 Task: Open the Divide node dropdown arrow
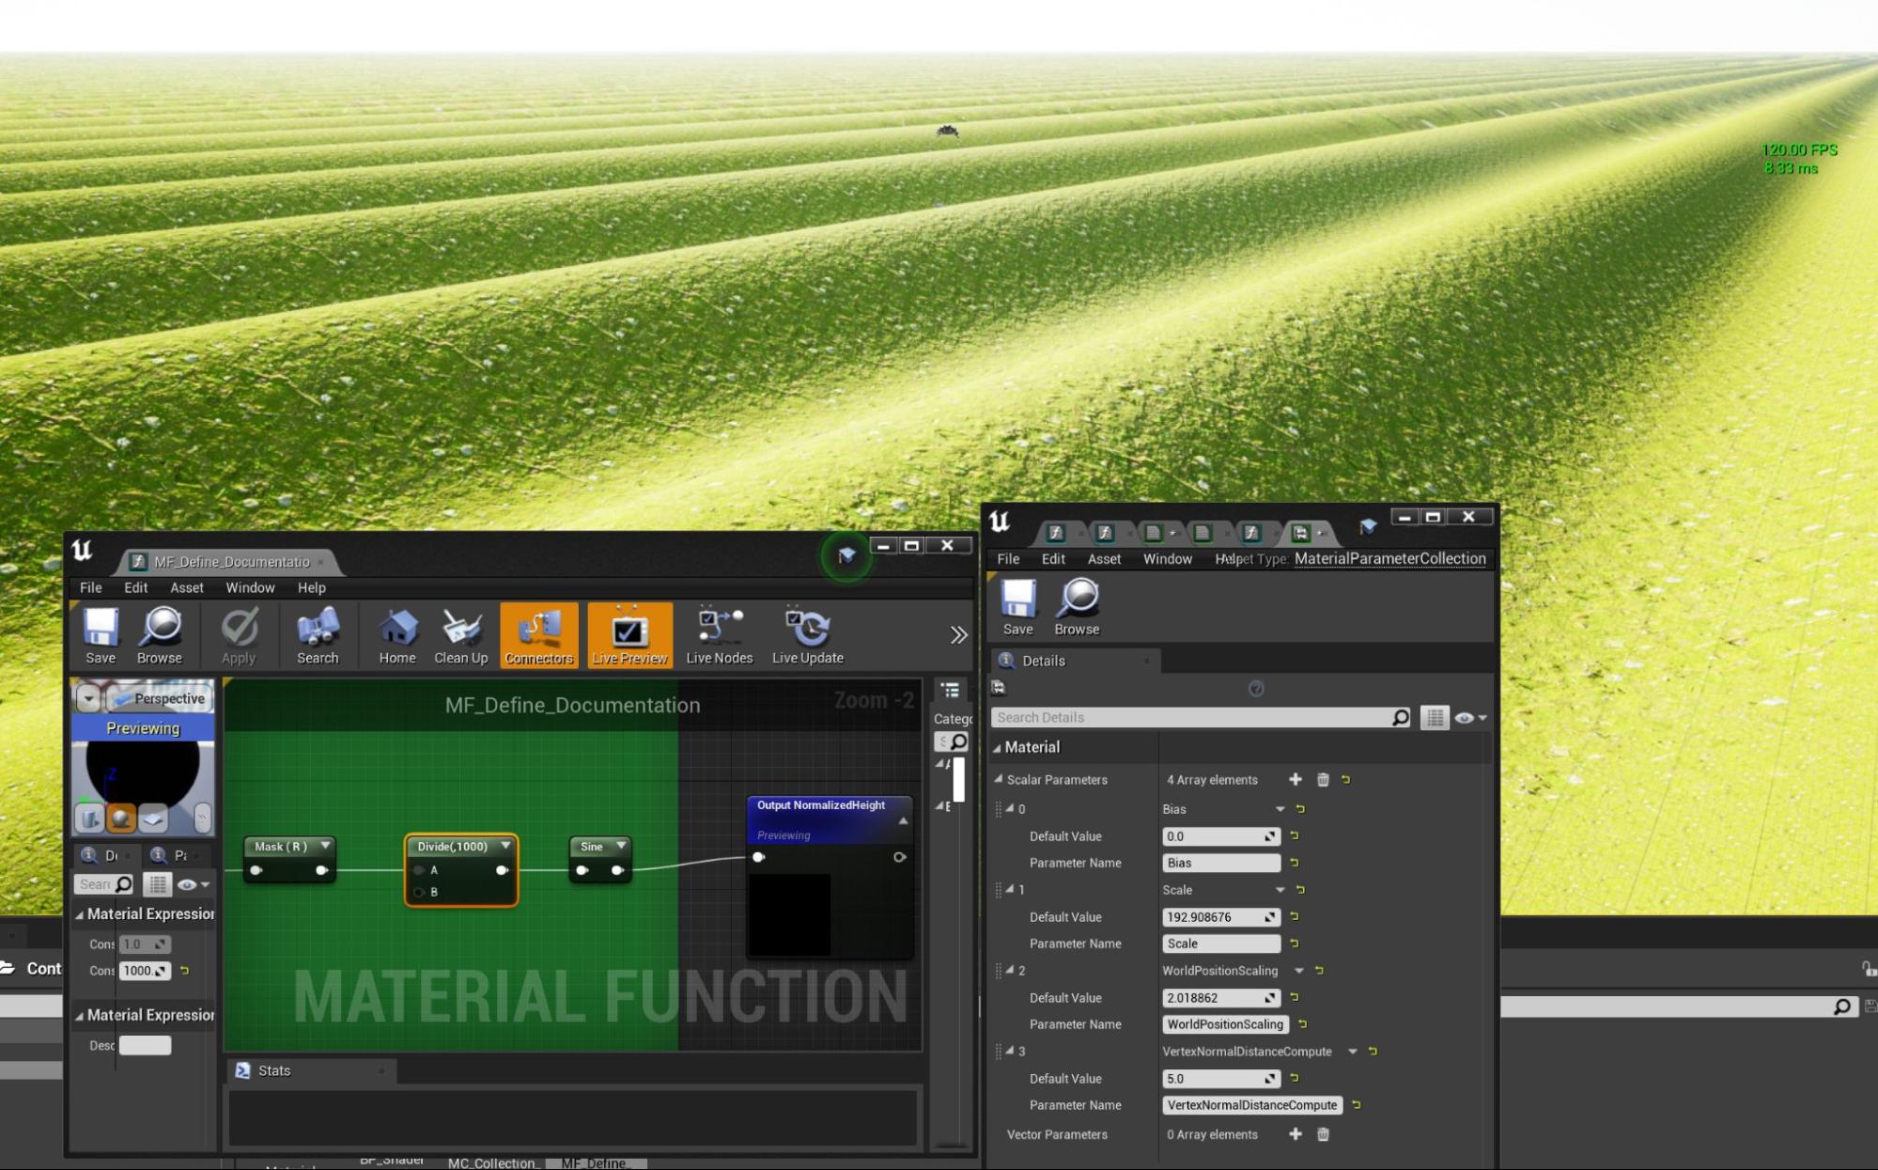tap(505, 846)
